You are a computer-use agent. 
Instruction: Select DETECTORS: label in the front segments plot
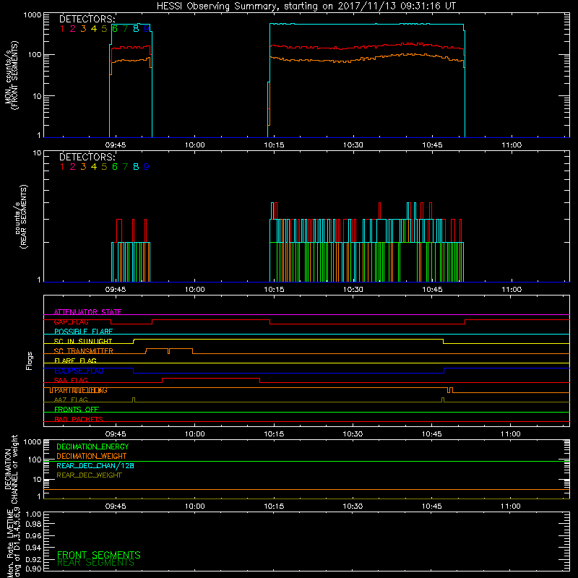pos(87,20)
